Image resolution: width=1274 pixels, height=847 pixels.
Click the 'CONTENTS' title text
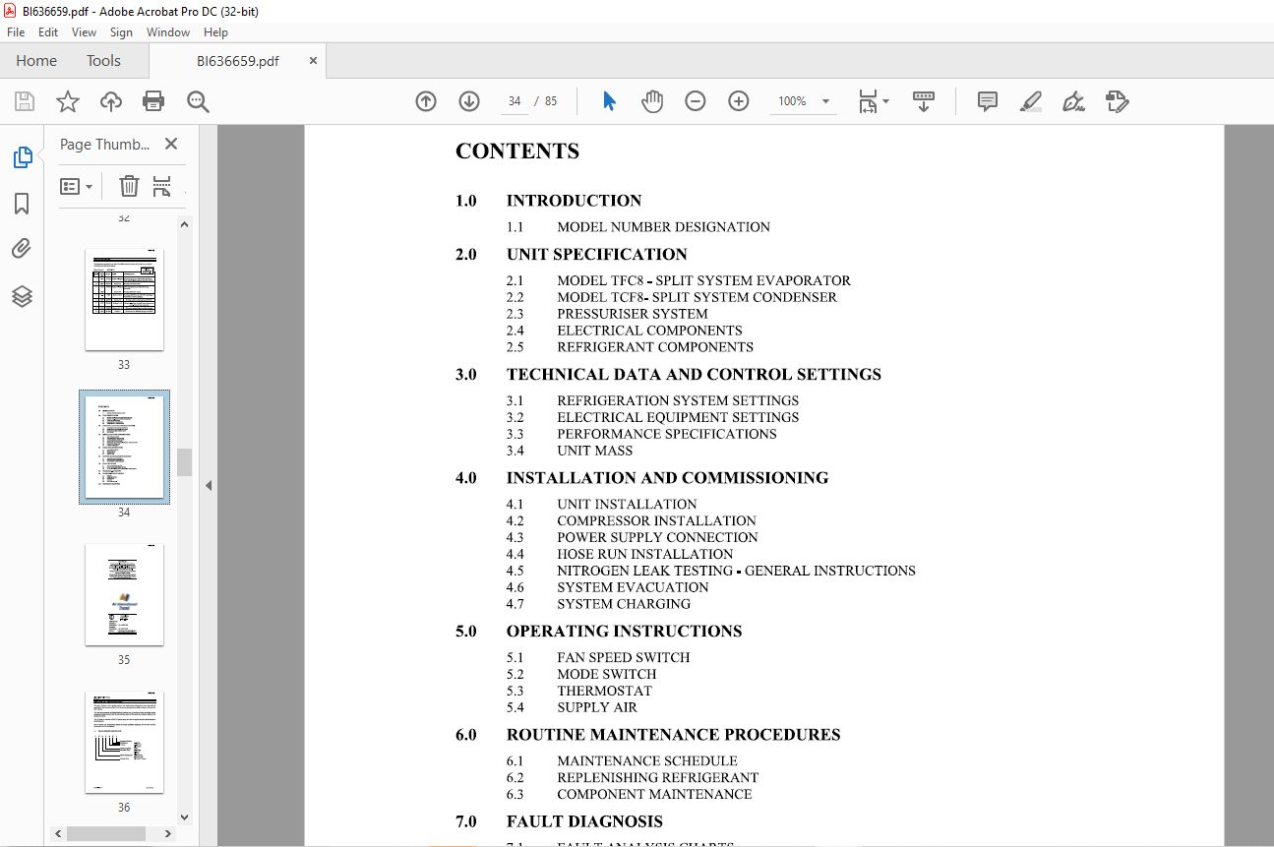tap(517, 151)
